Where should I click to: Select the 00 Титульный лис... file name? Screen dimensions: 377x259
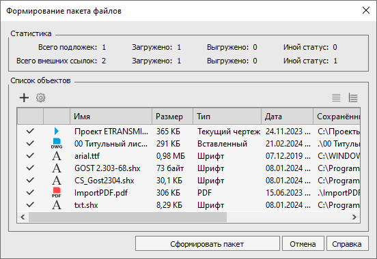(x=111, y=144)
